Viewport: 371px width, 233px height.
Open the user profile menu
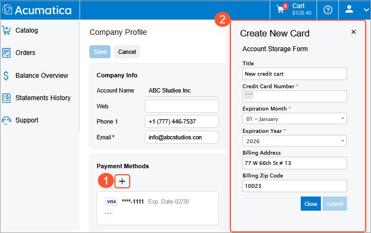click(355, 10)
